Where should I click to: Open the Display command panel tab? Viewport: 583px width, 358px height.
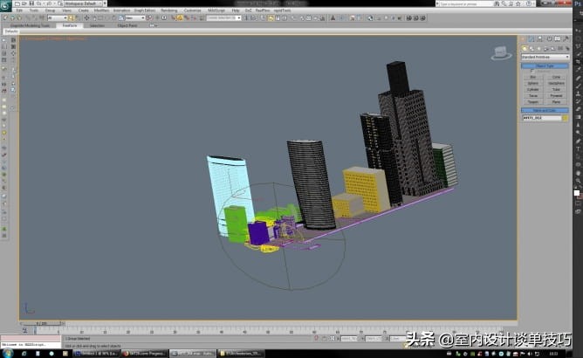pos(558,40)
